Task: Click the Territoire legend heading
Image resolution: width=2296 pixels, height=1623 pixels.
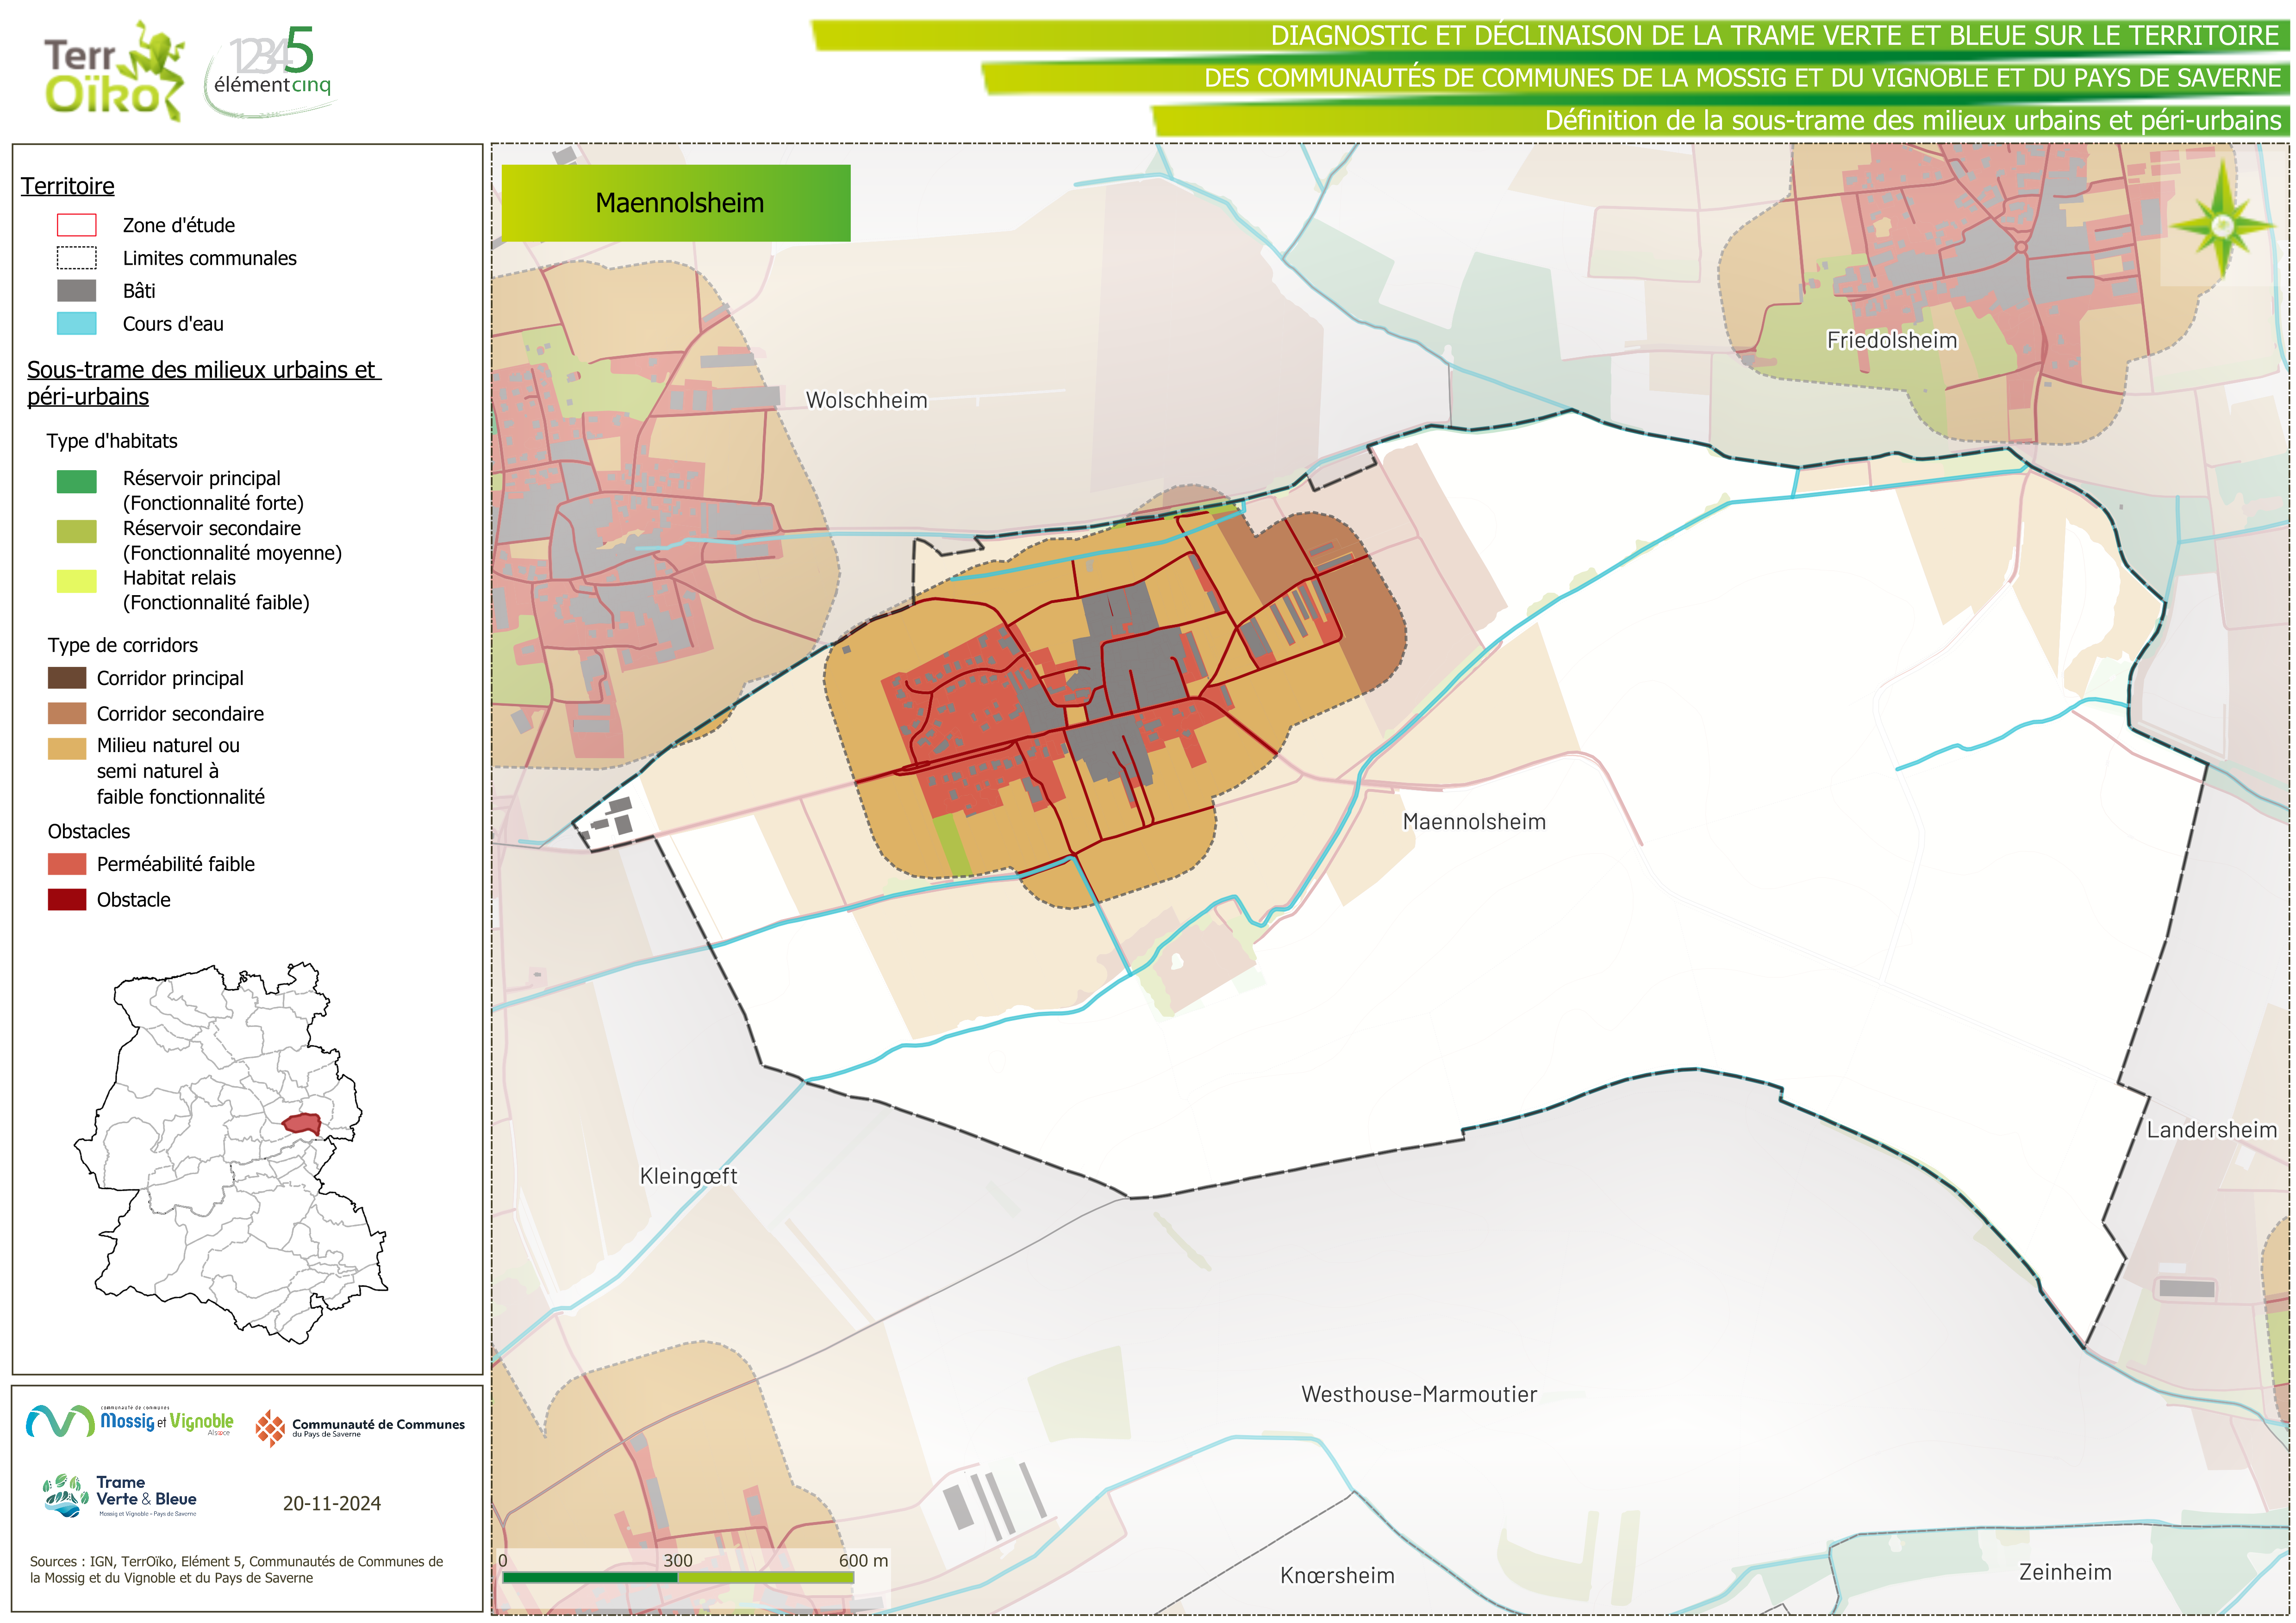Action: (x=68, y=186)
